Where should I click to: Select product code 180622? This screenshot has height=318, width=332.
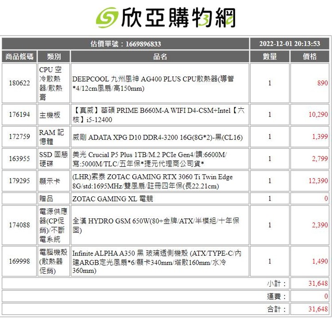[19, 83]
